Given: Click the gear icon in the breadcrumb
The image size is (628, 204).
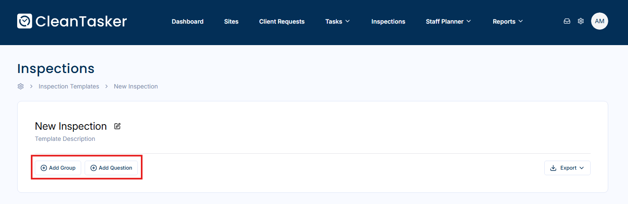Looking at the screenshot, I should point(21,86).
